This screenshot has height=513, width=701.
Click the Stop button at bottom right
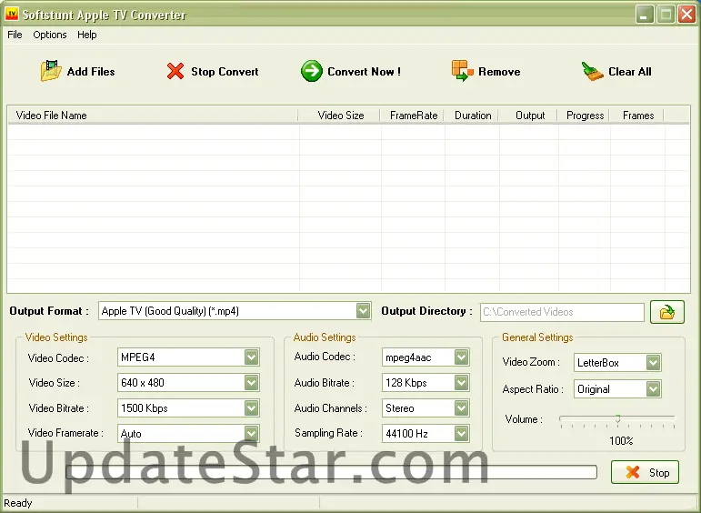tap(645, 472)
